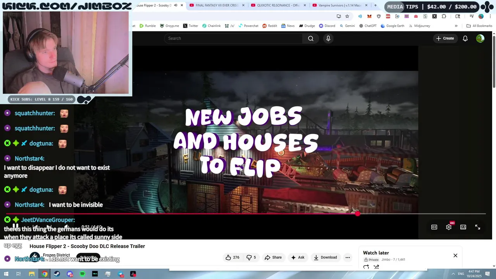
Task: Open the Chainlink bookmark
Action: pos(211,26)
